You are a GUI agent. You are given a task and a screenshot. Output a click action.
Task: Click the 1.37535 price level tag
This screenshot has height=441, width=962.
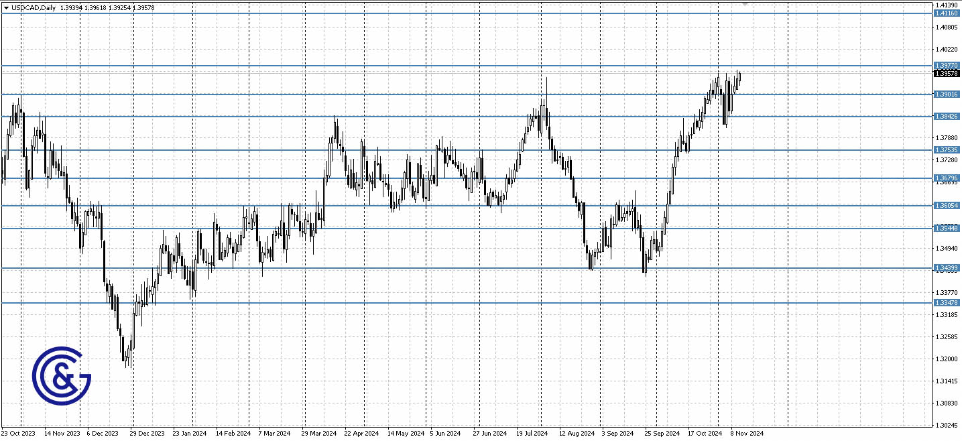pyautogui.click(x=946, y=150)
